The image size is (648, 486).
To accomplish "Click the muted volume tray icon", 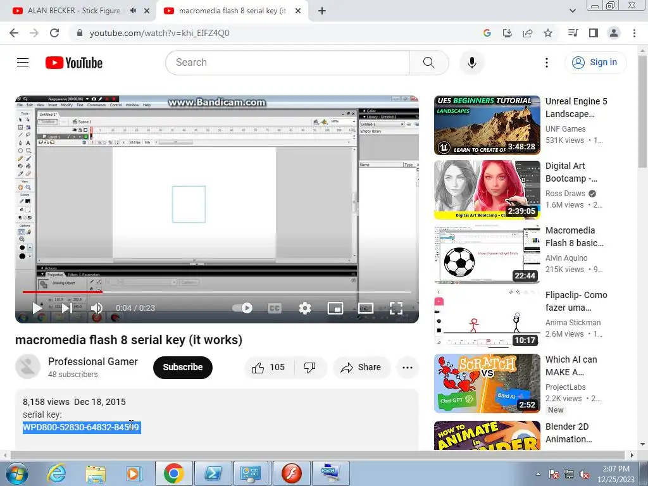I will [584, 474].
